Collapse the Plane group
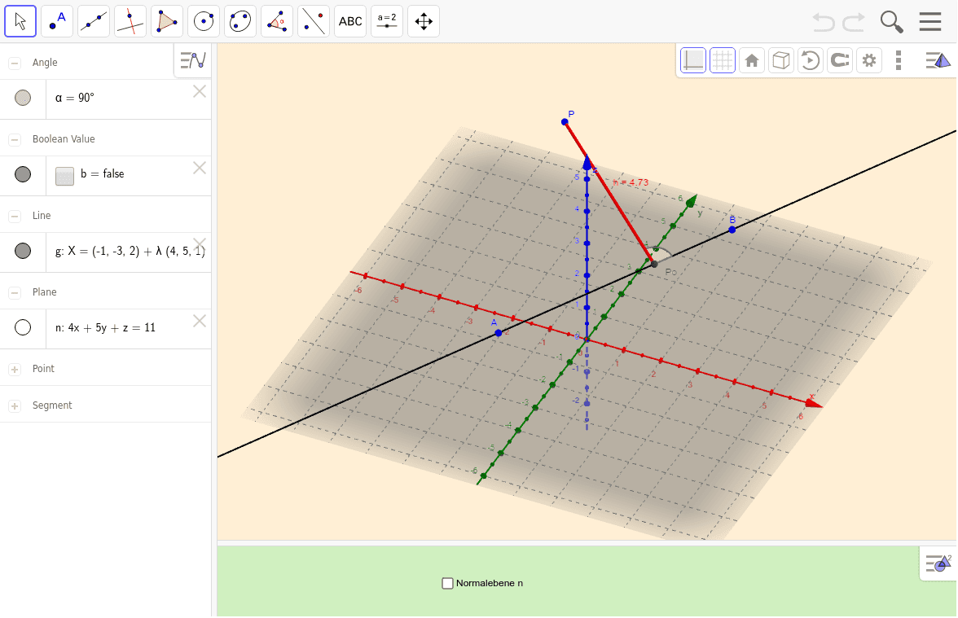The height and width of the screenshot is (618, 958). 15,292
